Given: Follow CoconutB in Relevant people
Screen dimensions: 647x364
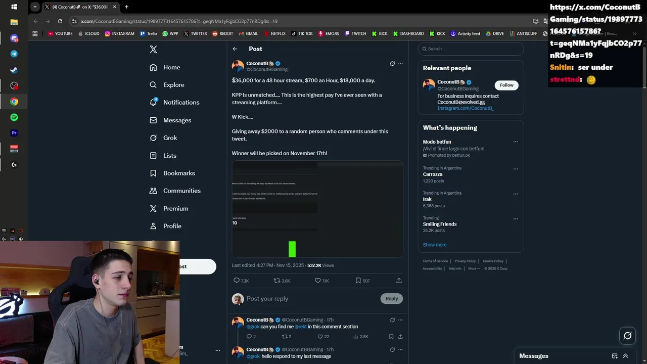Looking at the screenshot, I should click(506, 85).
